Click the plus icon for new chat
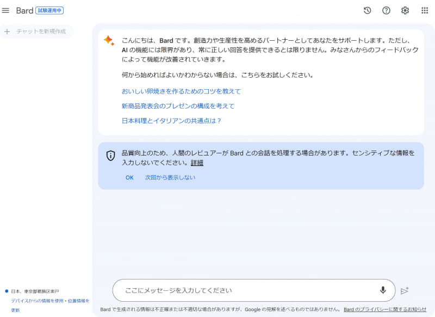Screen dimensions: 435x317 tap(7, 32)
